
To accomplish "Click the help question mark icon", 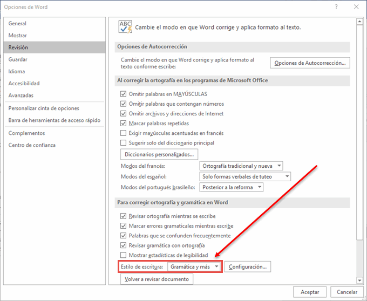I will [x=336, y=7].
